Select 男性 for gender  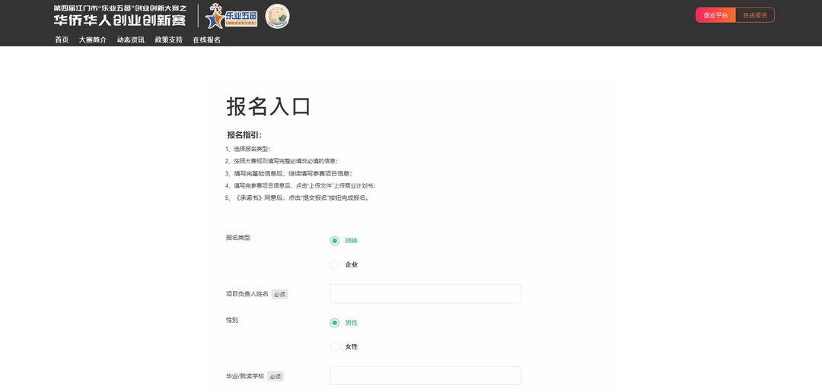(x=335, y=323)
